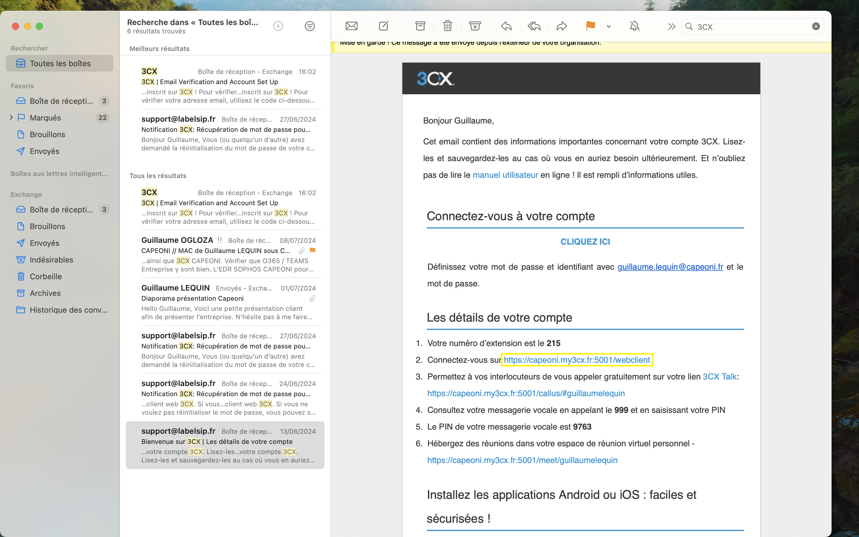859x537 pixels.
Task: Click Boîtes aux lettres intelligentes header
Action: (x=59, y=174)
